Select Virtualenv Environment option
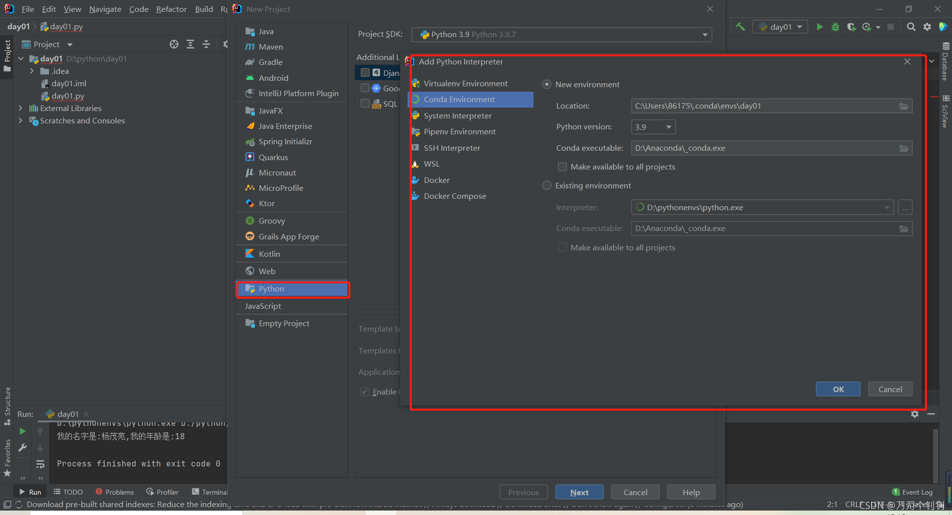The height and width of the screenshot is (515, 952). click(x=466, y=83)
